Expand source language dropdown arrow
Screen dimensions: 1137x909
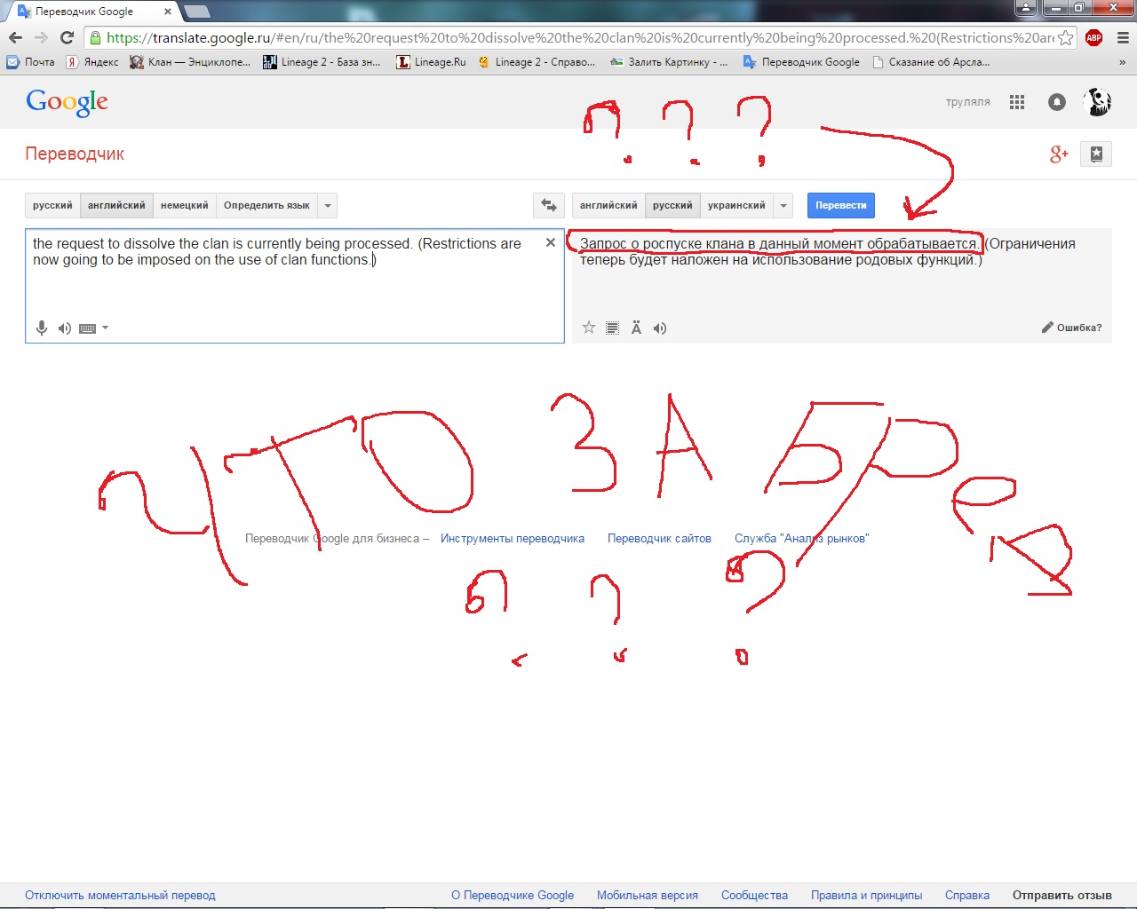(x=328, y=205)
